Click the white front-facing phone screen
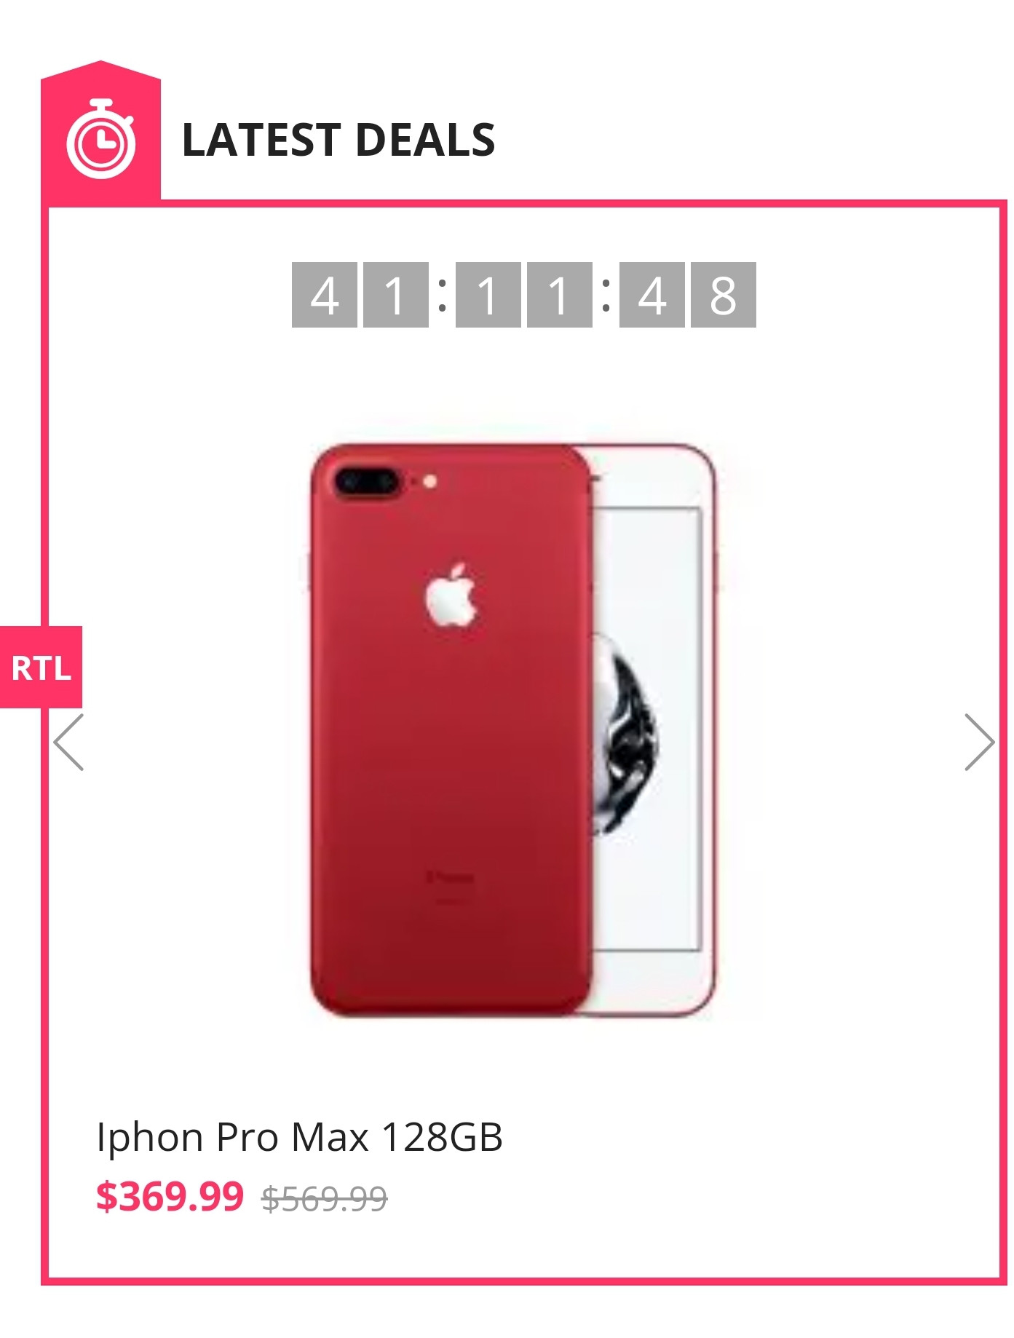The height and width of the screenshot is (1338, 1014). tap(646, 729)
